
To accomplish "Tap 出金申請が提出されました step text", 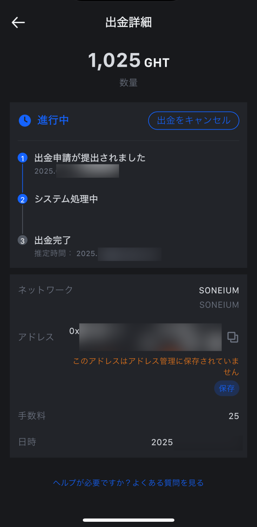I will pyautogui.click(x=90, y=158).
